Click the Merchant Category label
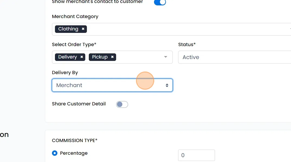 click(x=75, y=17)
